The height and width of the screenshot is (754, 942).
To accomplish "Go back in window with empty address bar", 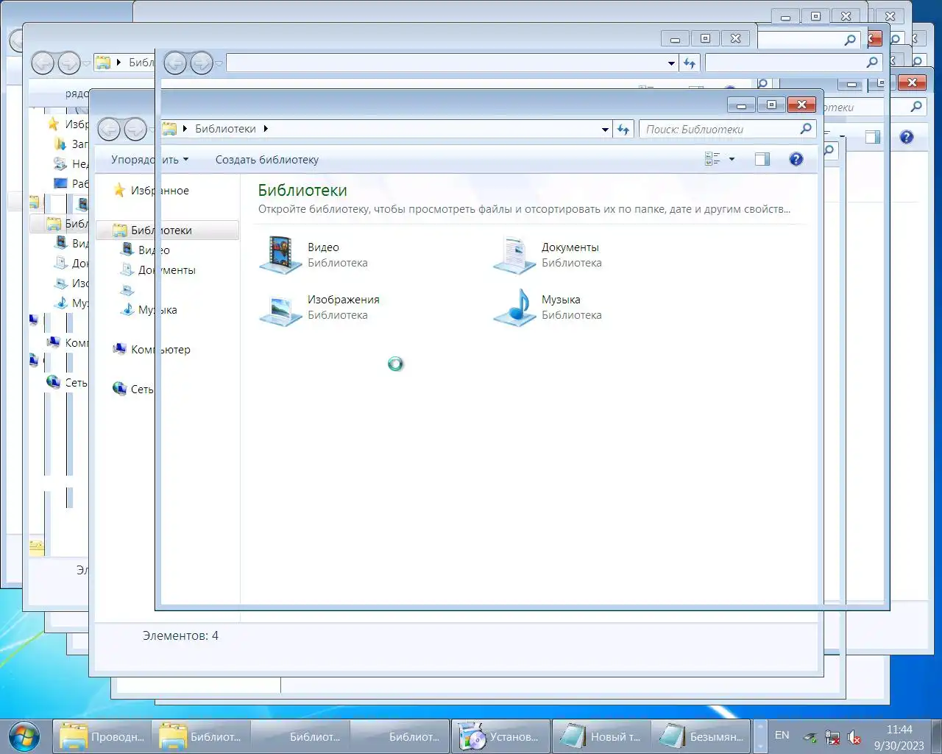I will (175, 63).
